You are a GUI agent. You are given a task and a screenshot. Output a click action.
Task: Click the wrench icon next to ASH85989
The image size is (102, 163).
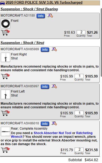[54, 49]
